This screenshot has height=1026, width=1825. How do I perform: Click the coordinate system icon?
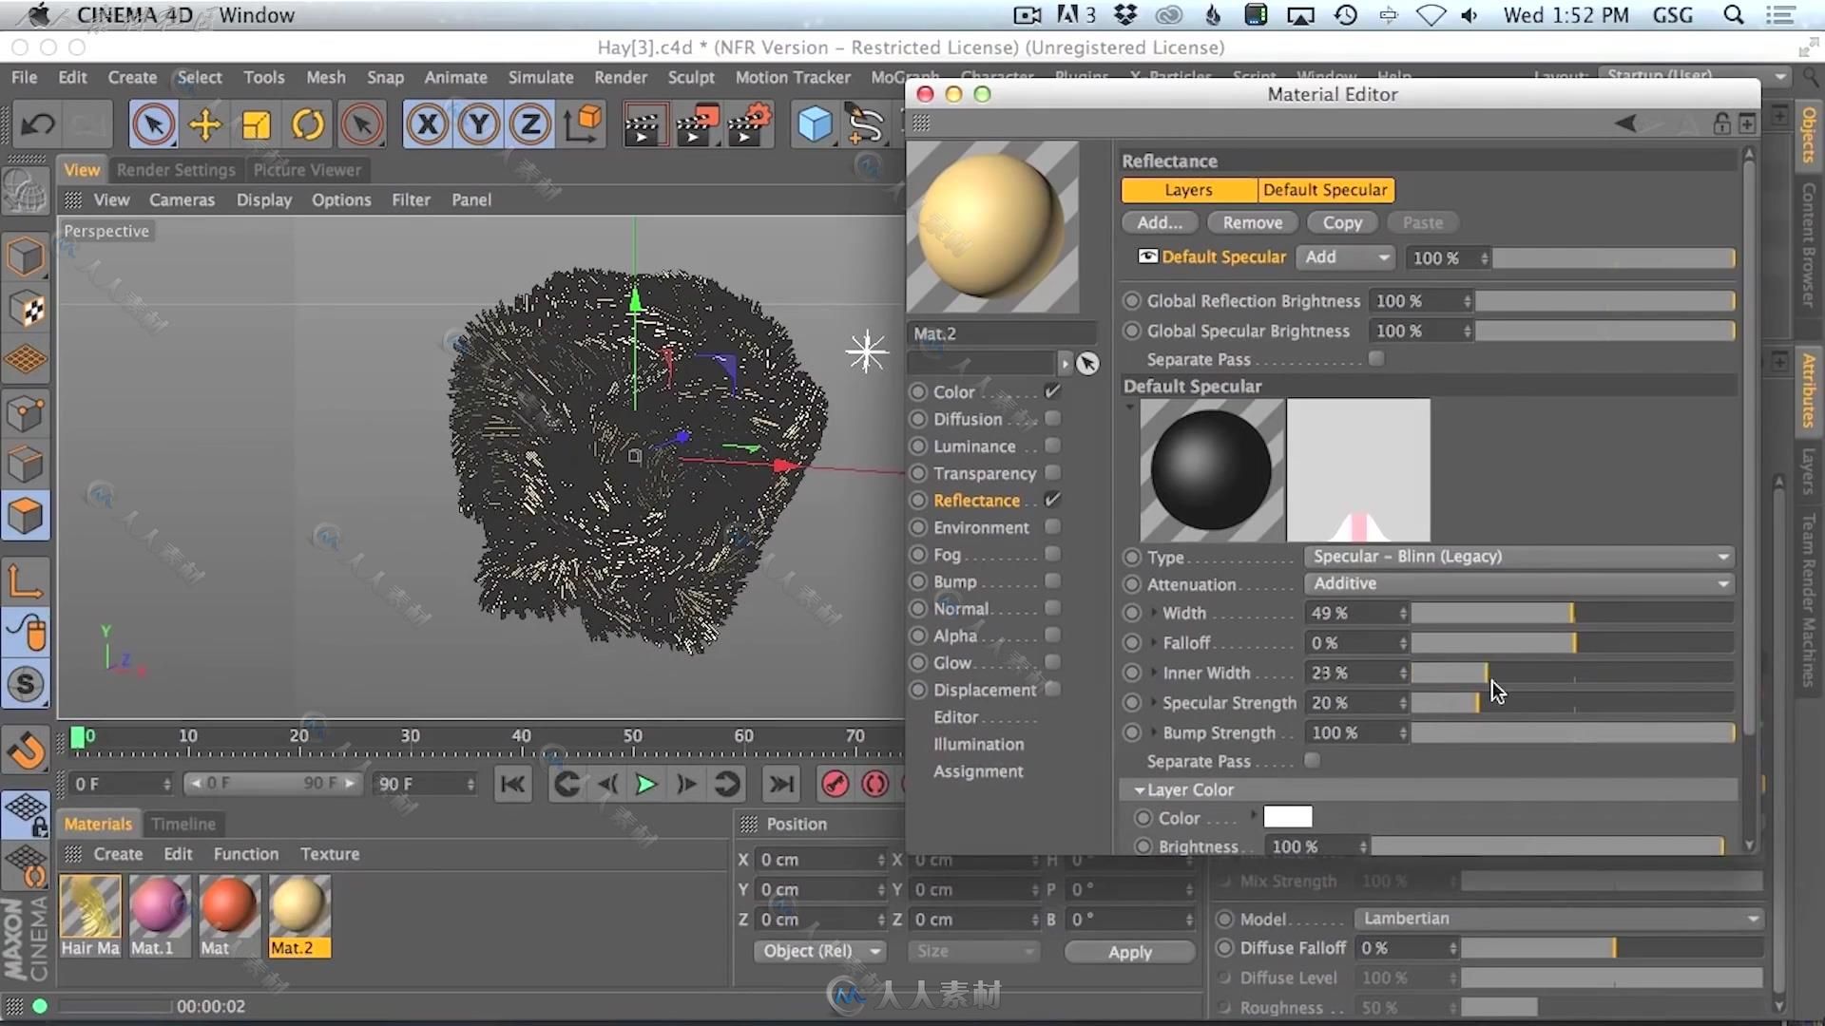(x=583, y=124)
